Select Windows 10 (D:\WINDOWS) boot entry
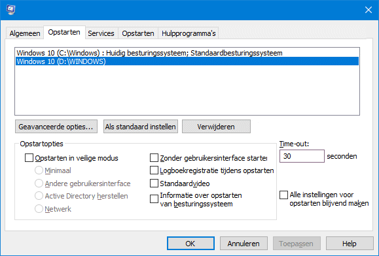 point(187,61)
